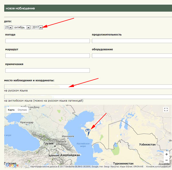This screenshot has height=170, width=172.
Task: Switch map to Карта view
Action: click(x=11, y=110)
